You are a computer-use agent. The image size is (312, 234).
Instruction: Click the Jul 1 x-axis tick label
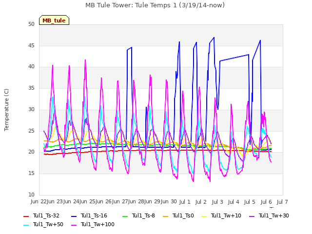[x=185, y=202]
